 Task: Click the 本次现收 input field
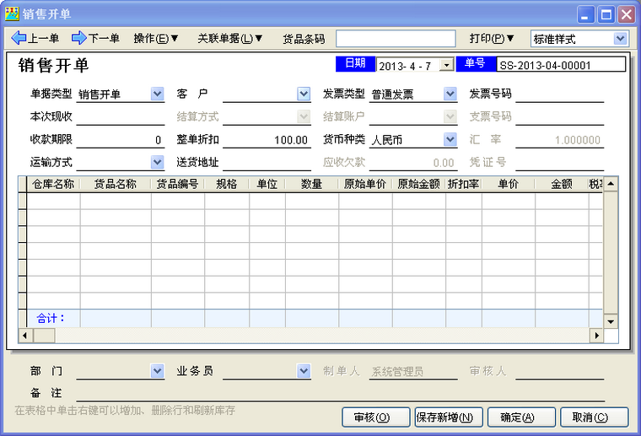pos(120,117)
